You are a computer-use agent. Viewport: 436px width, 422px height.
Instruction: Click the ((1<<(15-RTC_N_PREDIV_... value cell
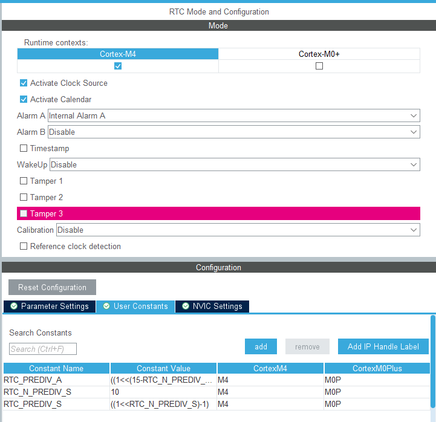click(163, 380)
